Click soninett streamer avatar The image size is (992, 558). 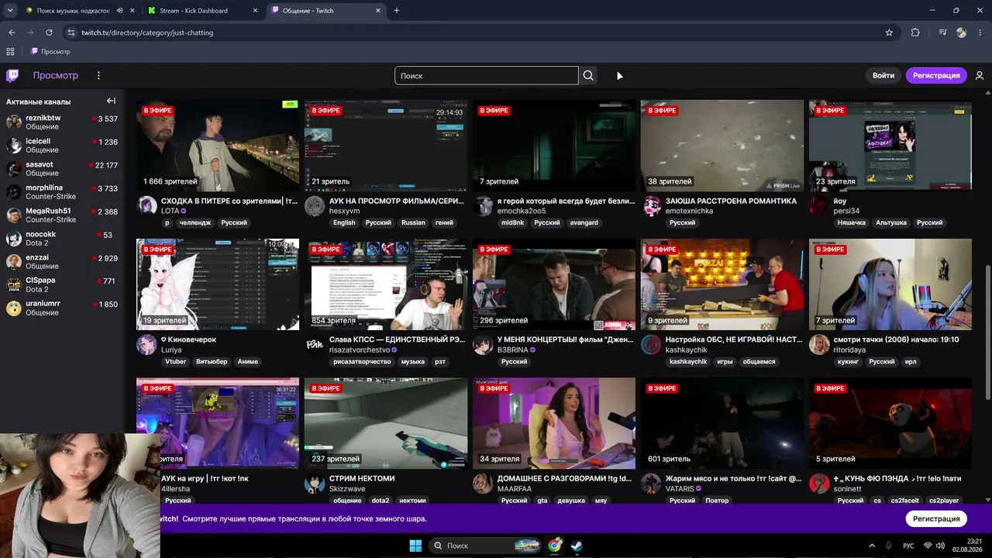819,484
